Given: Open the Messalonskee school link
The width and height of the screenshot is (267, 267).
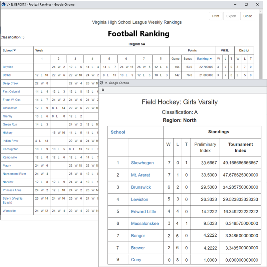Looking at the screenshot, I should pyautogui.click(x=145, y=223).
